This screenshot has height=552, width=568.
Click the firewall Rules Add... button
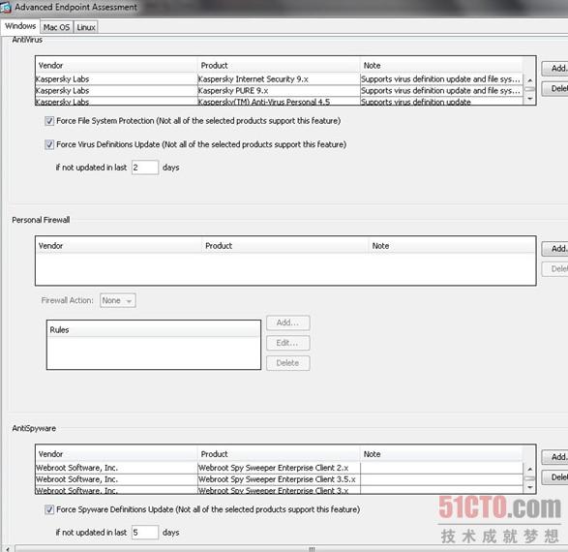(288, 322)
